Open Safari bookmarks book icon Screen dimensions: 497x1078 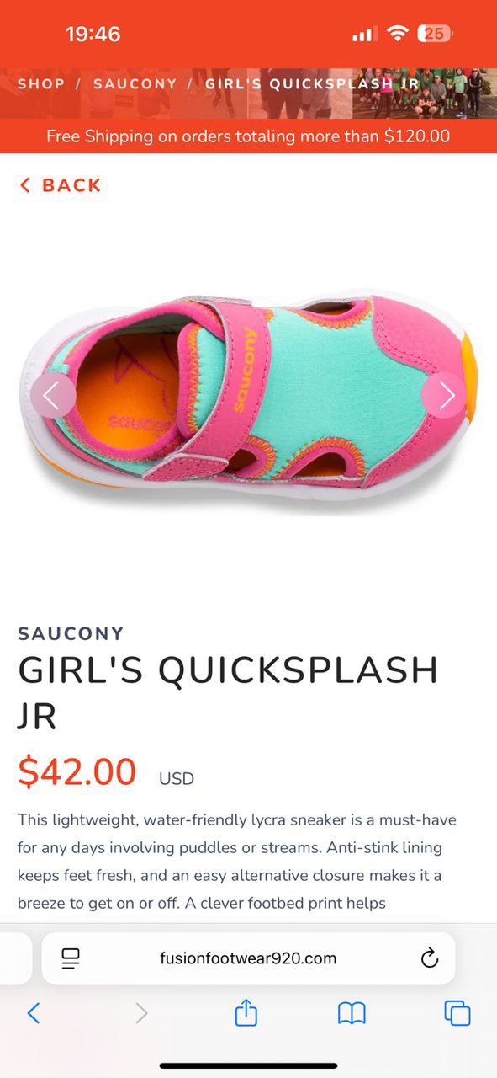pyautogui.click(x=352, y=1013)
